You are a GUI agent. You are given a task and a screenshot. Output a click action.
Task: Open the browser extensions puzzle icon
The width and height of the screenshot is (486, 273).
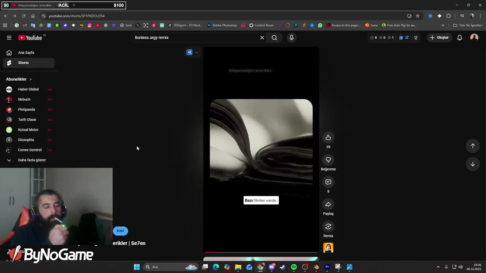448,16
